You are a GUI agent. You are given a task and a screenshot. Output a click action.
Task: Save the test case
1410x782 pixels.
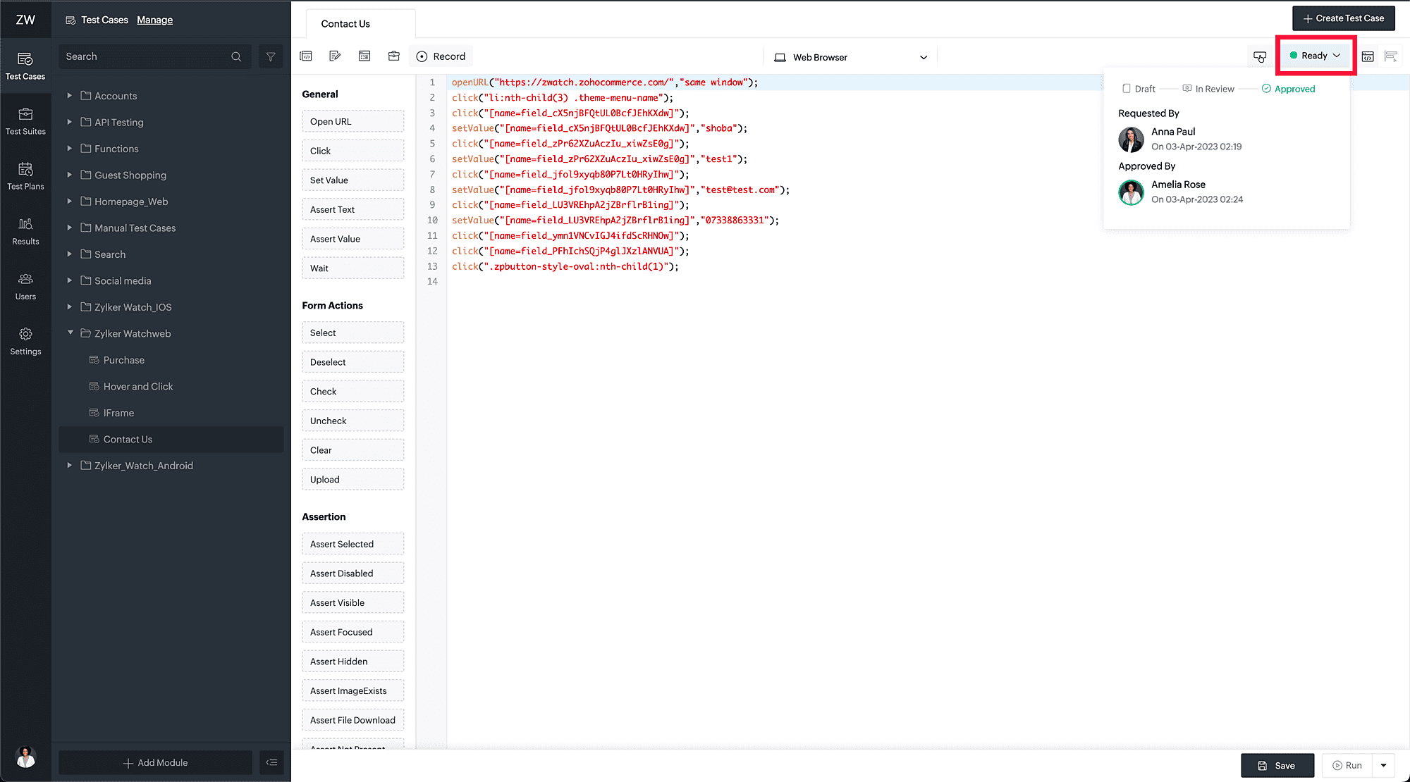[1277, 765]
